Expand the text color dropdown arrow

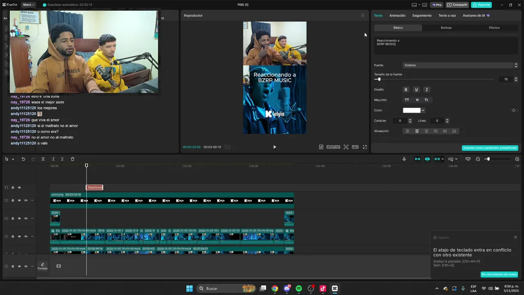pyautogui.click(x=423, y=110)
